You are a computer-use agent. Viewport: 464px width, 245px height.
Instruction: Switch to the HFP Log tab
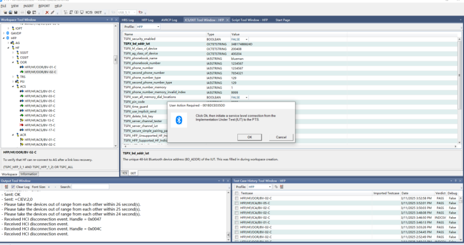coord(147,20)
